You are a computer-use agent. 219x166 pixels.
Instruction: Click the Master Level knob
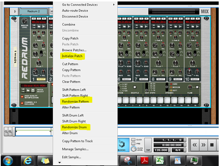tap(25, 21)
